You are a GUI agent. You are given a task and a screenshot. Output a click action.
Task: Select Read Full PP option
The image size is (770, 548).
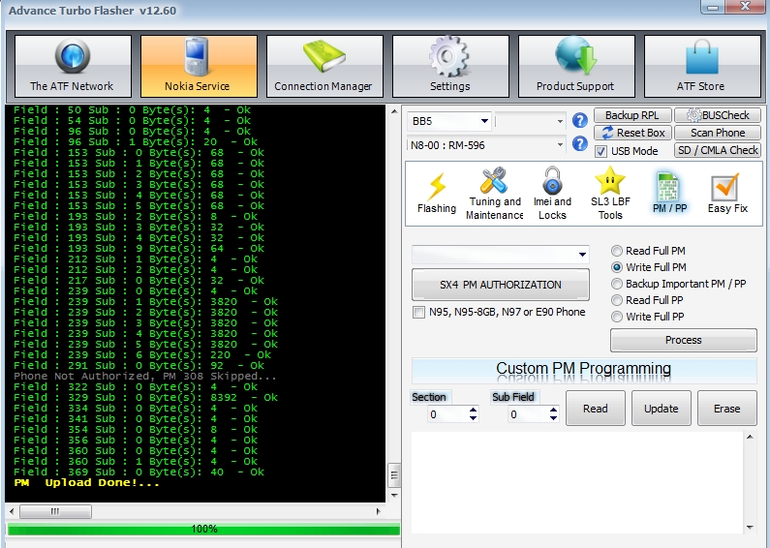(617, 300)
